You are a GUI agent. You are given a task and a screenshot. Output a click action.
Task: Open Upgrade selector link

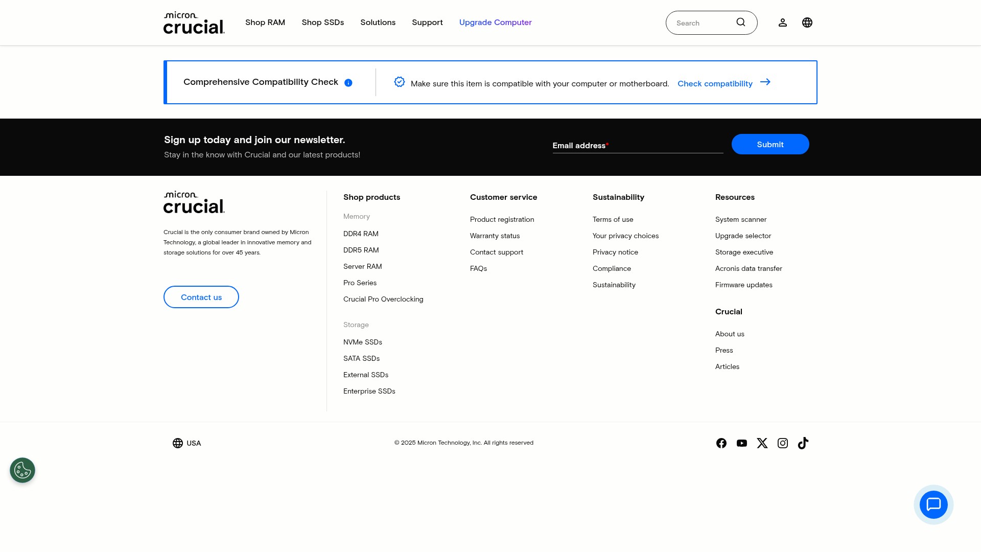click(x=743, y=236)
